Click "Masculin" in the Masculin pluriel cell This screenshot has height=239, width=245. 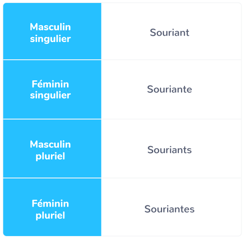coord(51,144)
